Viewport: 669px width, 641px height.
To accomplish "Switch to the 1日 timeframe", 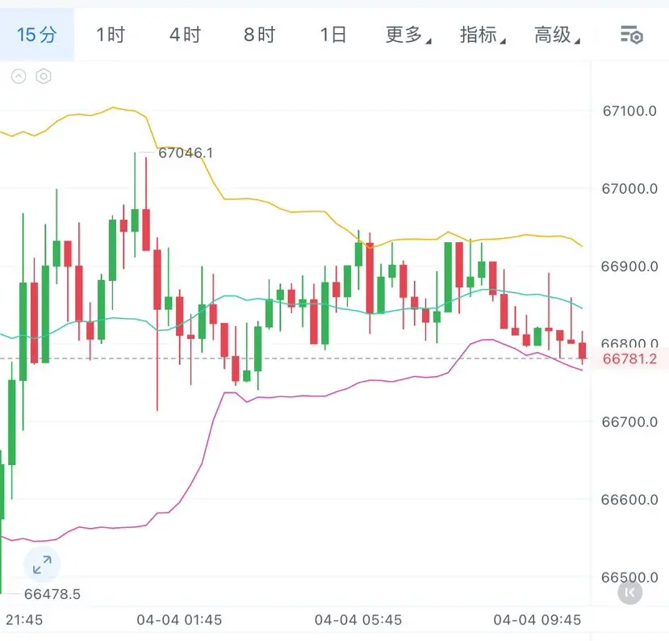I will pos(333,35).
